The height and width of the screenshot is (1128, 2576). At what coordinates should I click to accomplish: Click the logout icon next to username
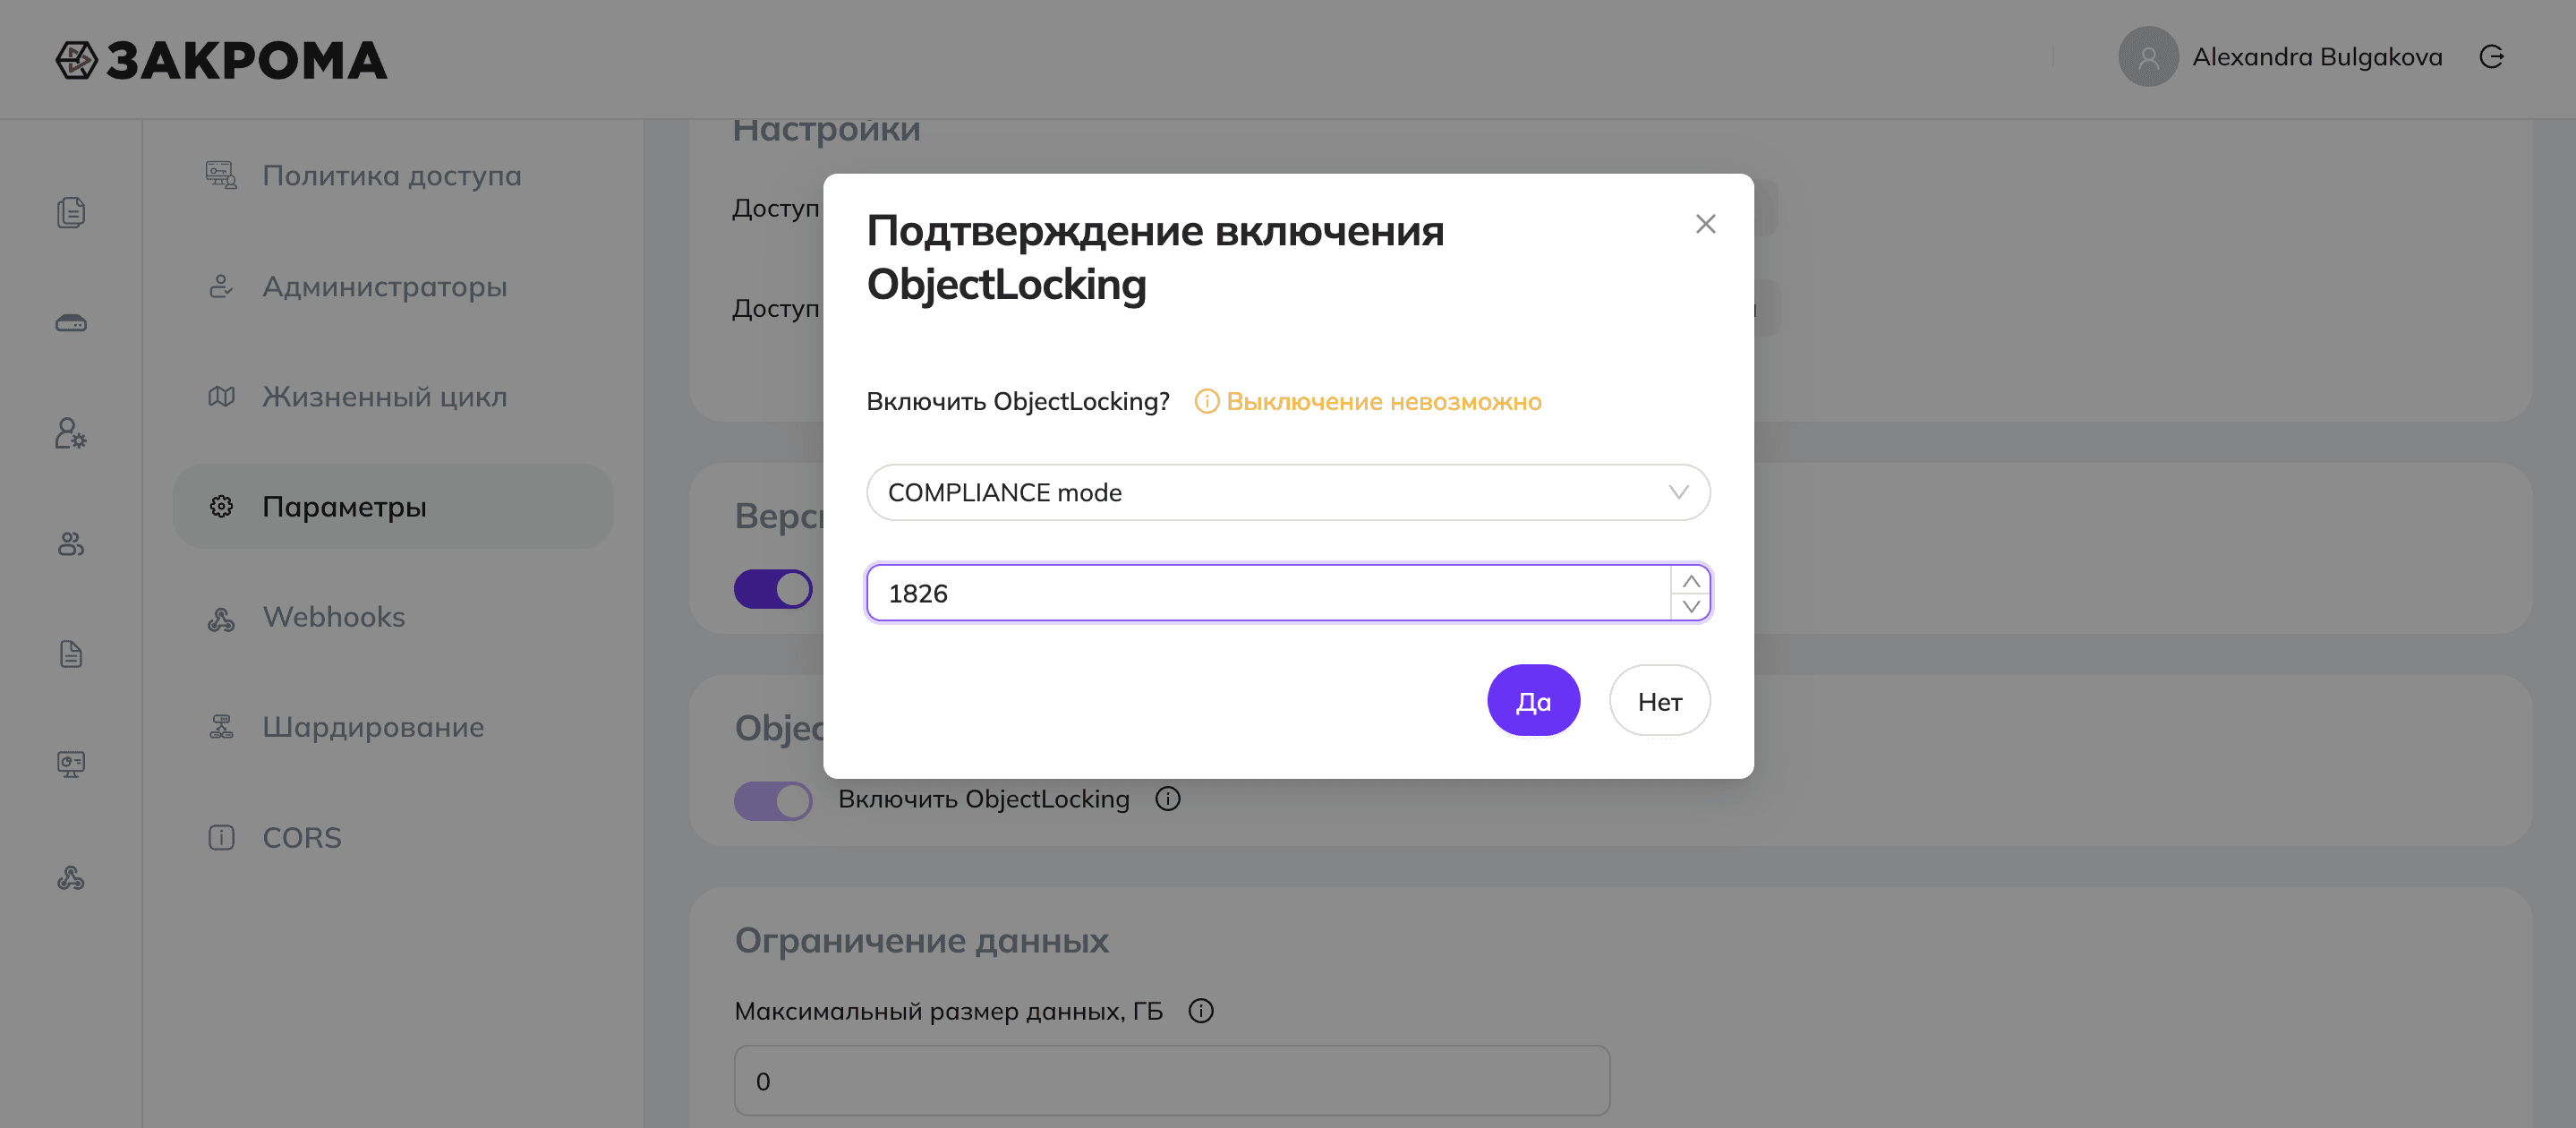tap(2491, 57)
